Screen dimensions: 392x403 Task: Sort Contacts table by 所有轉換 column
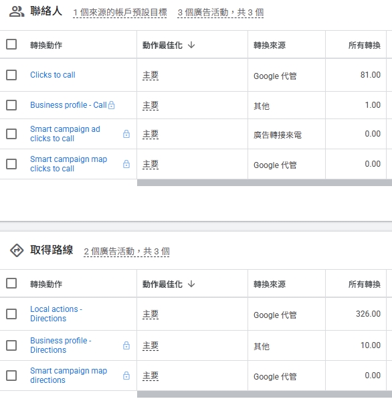(x=365, y=46)
